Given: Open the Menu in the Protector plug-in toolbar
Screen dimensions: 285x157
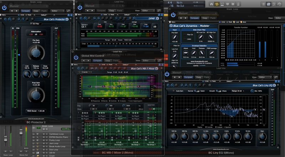Looking at the screenshot, I should click(4, 15).
